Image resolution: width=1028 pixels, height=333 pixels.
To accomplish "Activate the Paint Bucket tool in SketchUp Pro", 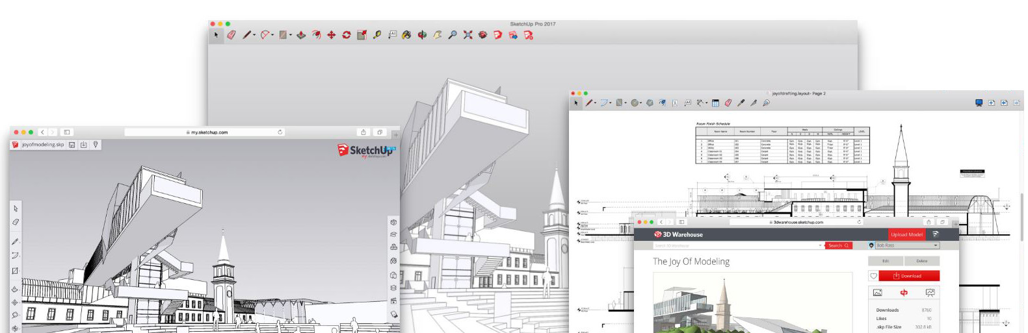I will 406,35.
